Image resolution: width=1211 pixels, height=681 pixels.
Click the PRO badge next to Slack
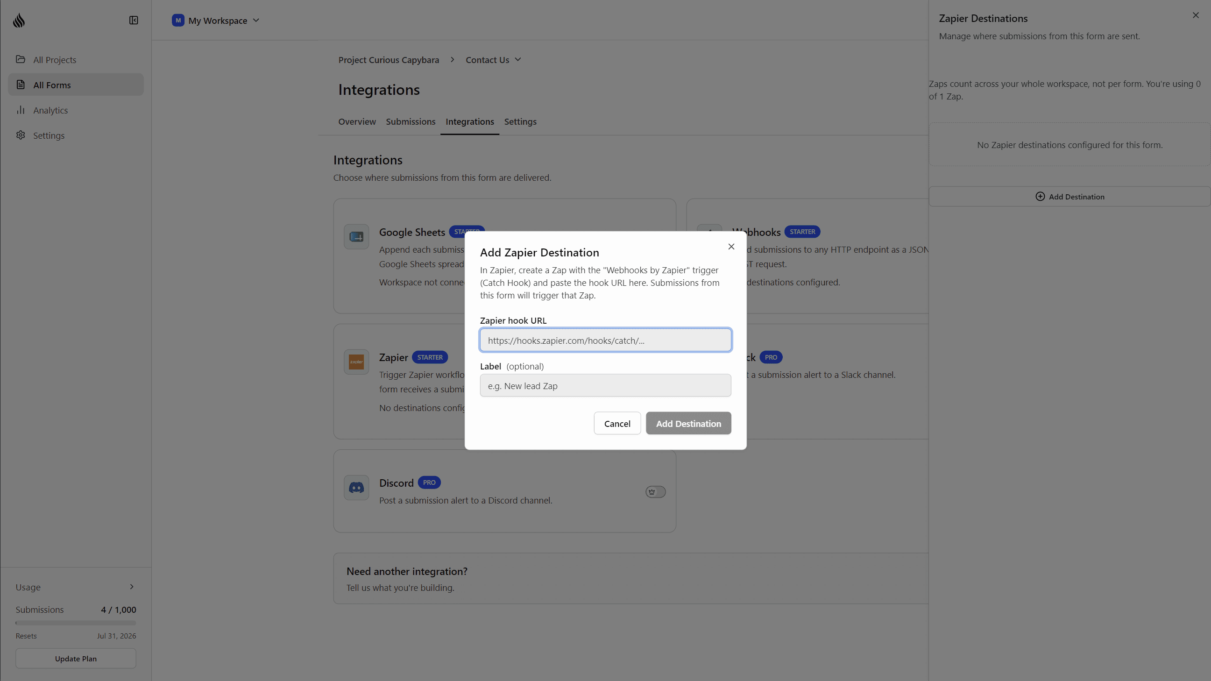771,357
